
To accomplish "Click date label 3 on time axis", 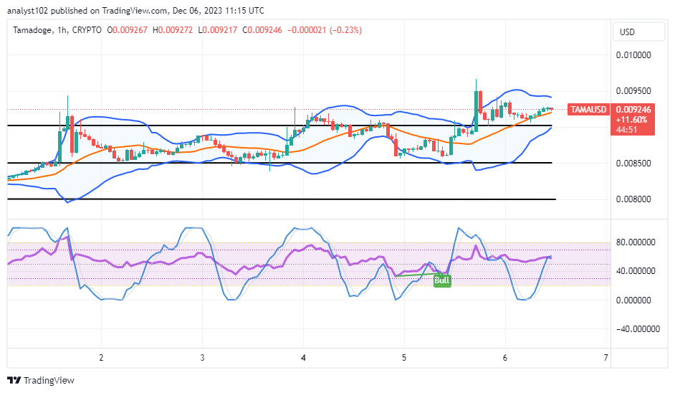I will [202, 358].
